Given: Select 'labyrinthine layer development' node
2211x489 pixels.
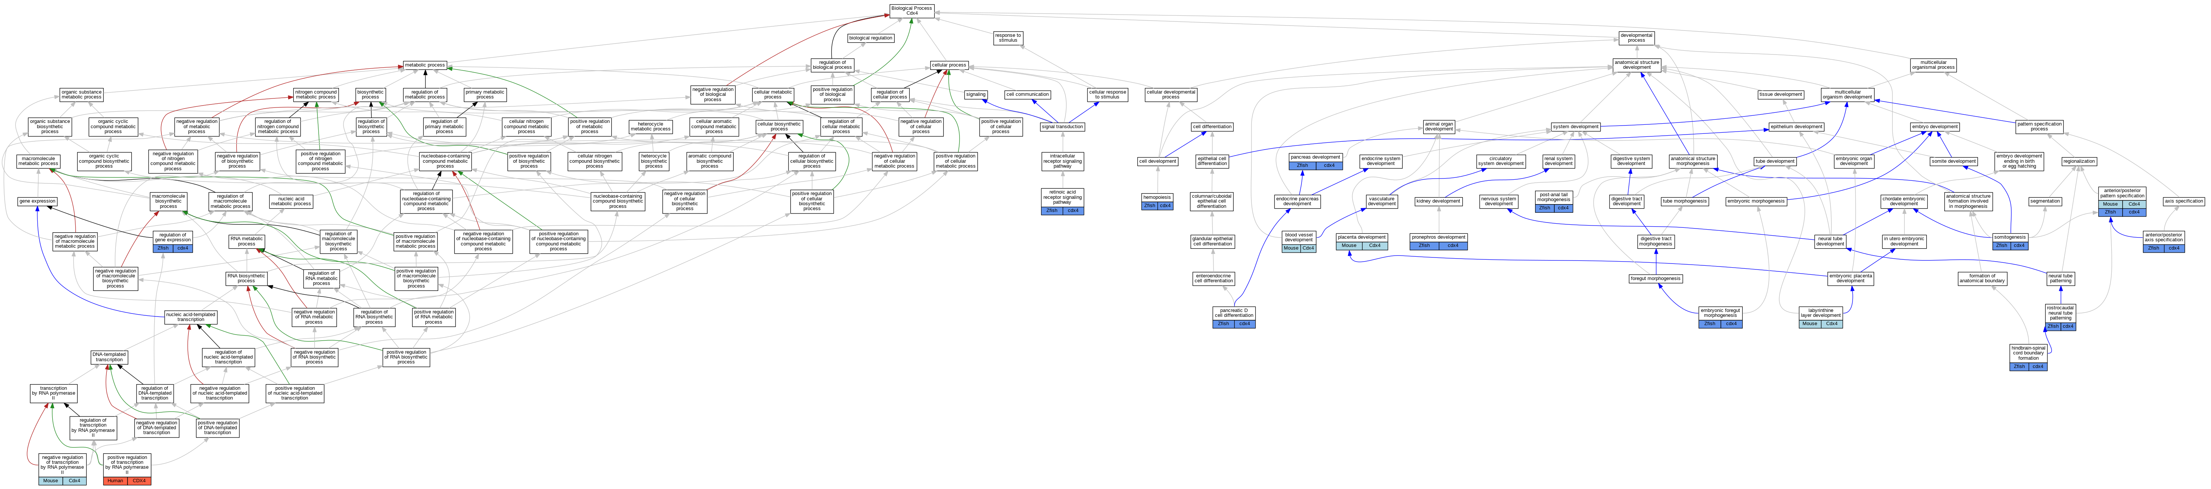Looking at the screenshot, I should [1821, 313].
